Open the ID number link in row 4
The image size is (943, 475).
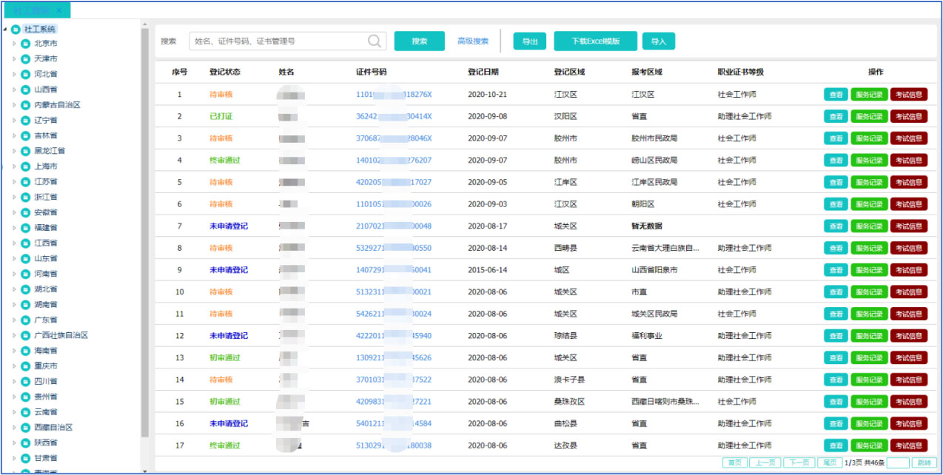click(x=394, y=161)
